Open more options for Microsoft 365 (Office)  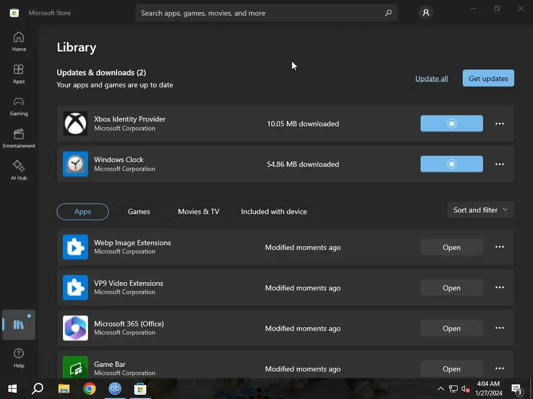[x=499, y=328]
